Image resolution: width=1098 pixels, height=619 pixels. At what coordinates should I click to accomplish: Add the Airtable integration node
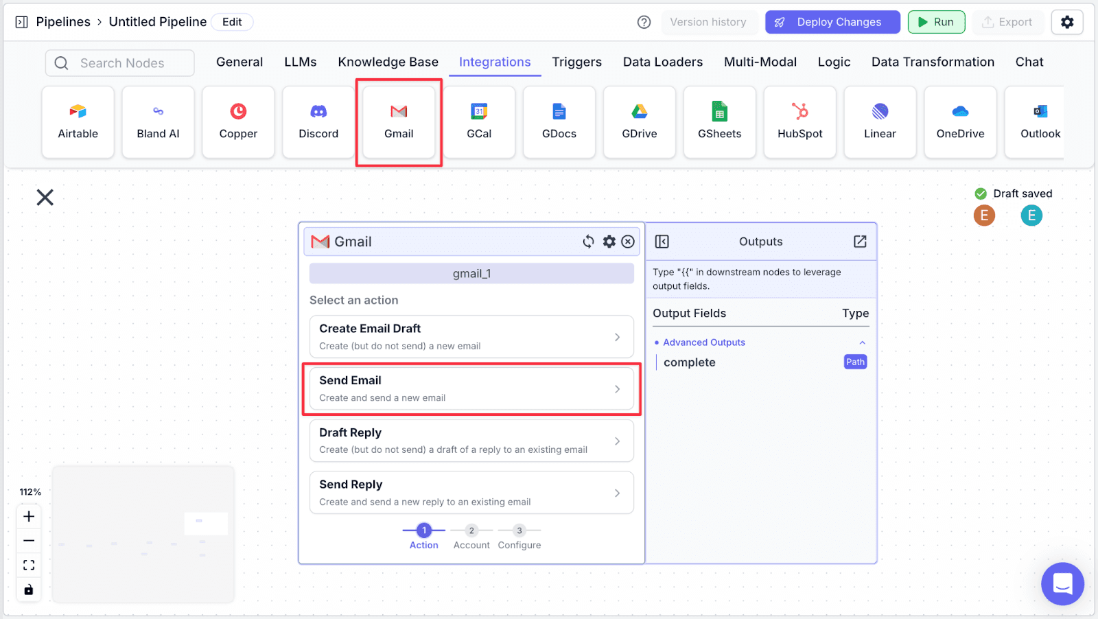pos(78,122)
